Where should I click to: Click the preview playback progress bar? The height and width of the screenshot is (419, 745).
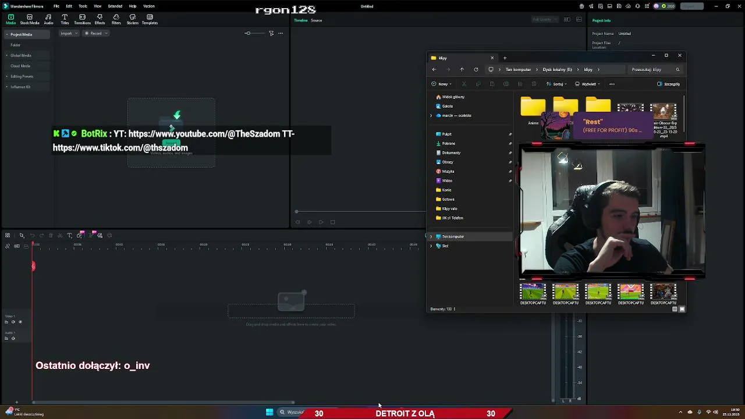[361, 212]
